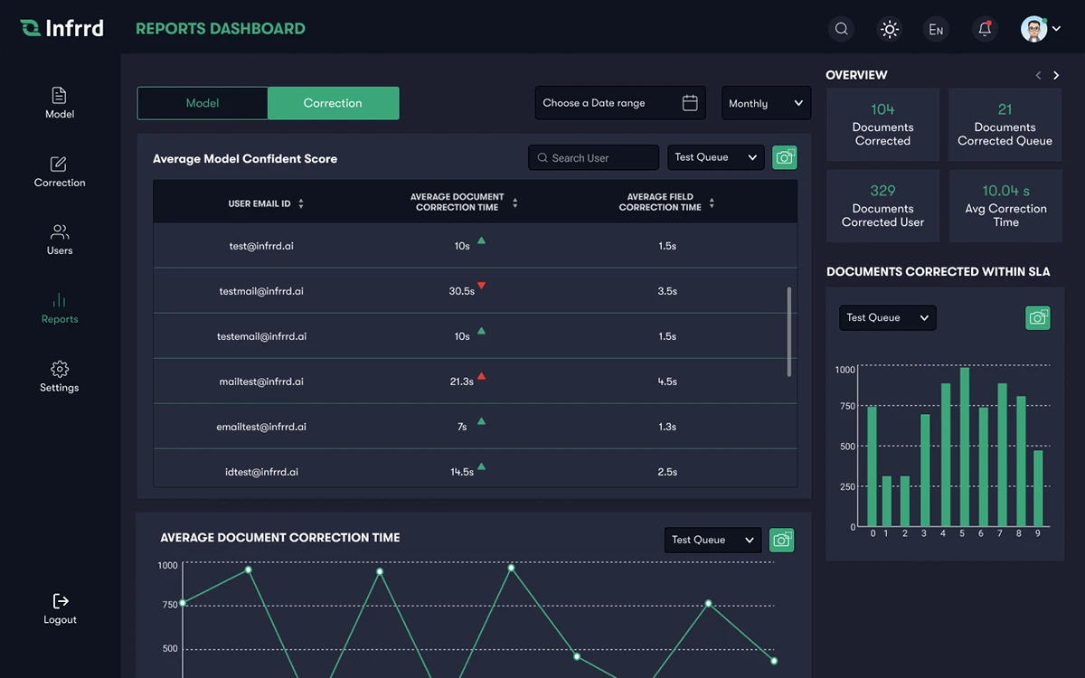
Task: Switch to the Correction tab
Action: point(333,103)
